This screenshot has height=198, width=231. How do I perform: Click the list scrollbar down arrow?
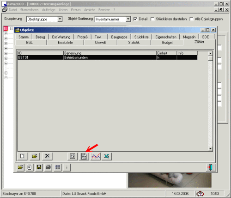(210, 149)
